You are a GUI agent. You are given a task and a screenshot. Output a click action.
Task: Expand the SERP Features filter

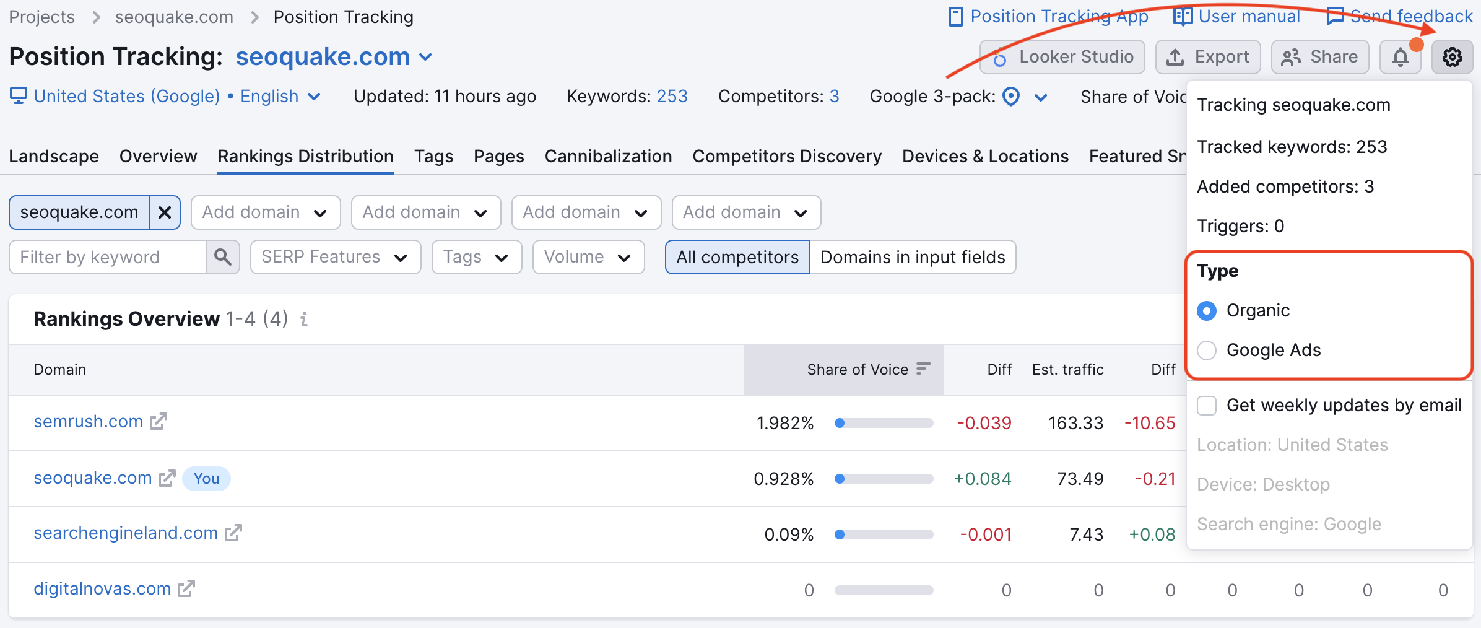pos(336,257)
